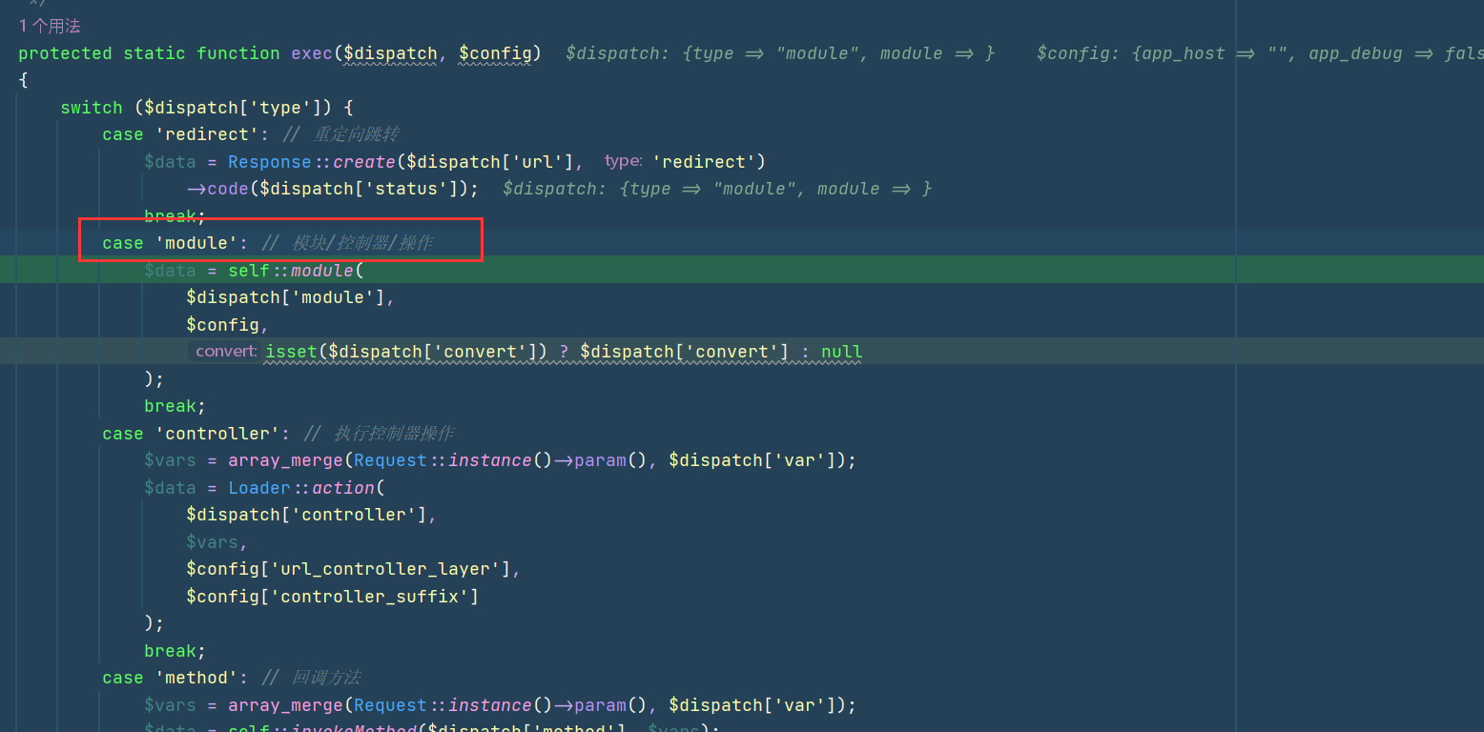Click the 'url_controller_layer' config key

pos(385,569)
